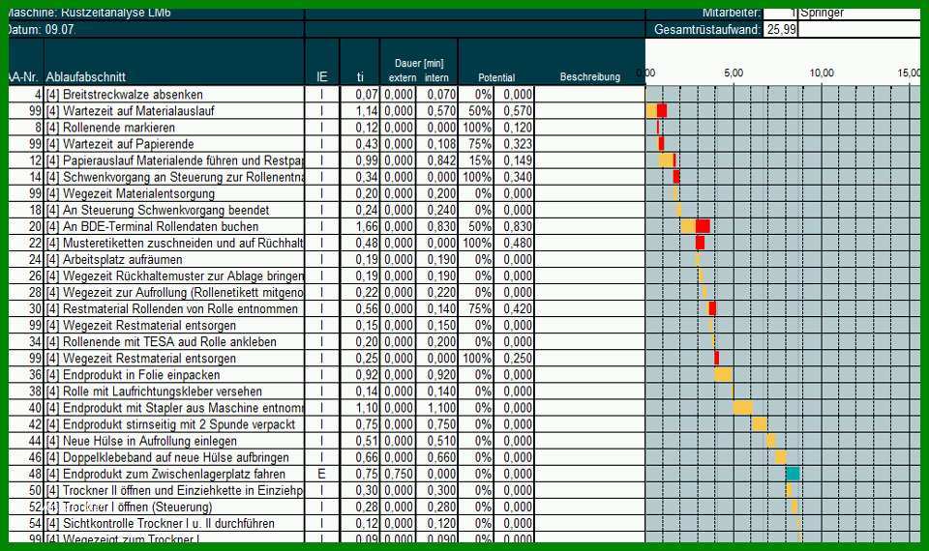Click the Ablaufabschnitt column header

pos(86,77)
